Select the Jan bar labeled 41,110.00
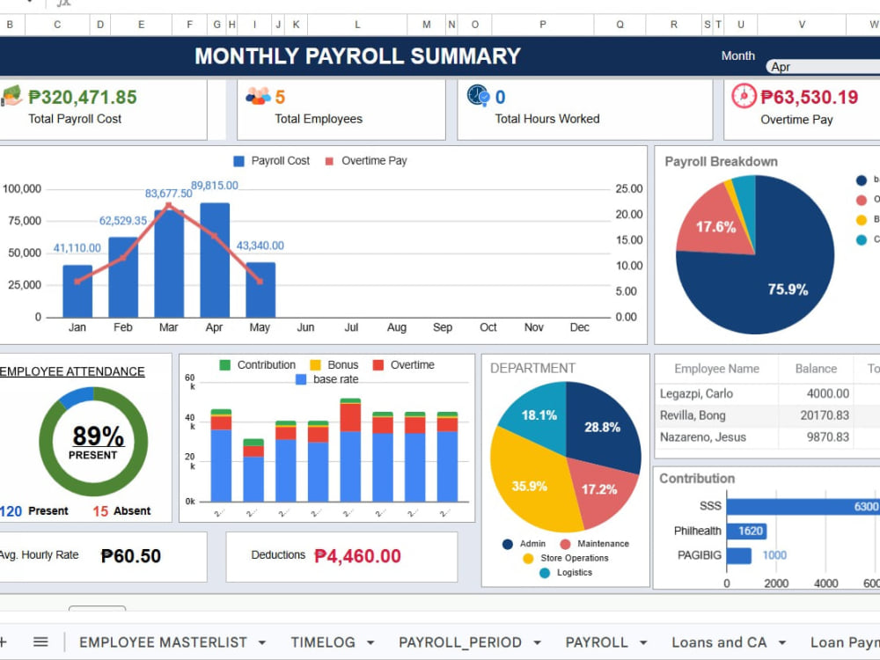This screenshot has width=880, height=660. pyautogui.click(x=77, y=290)
